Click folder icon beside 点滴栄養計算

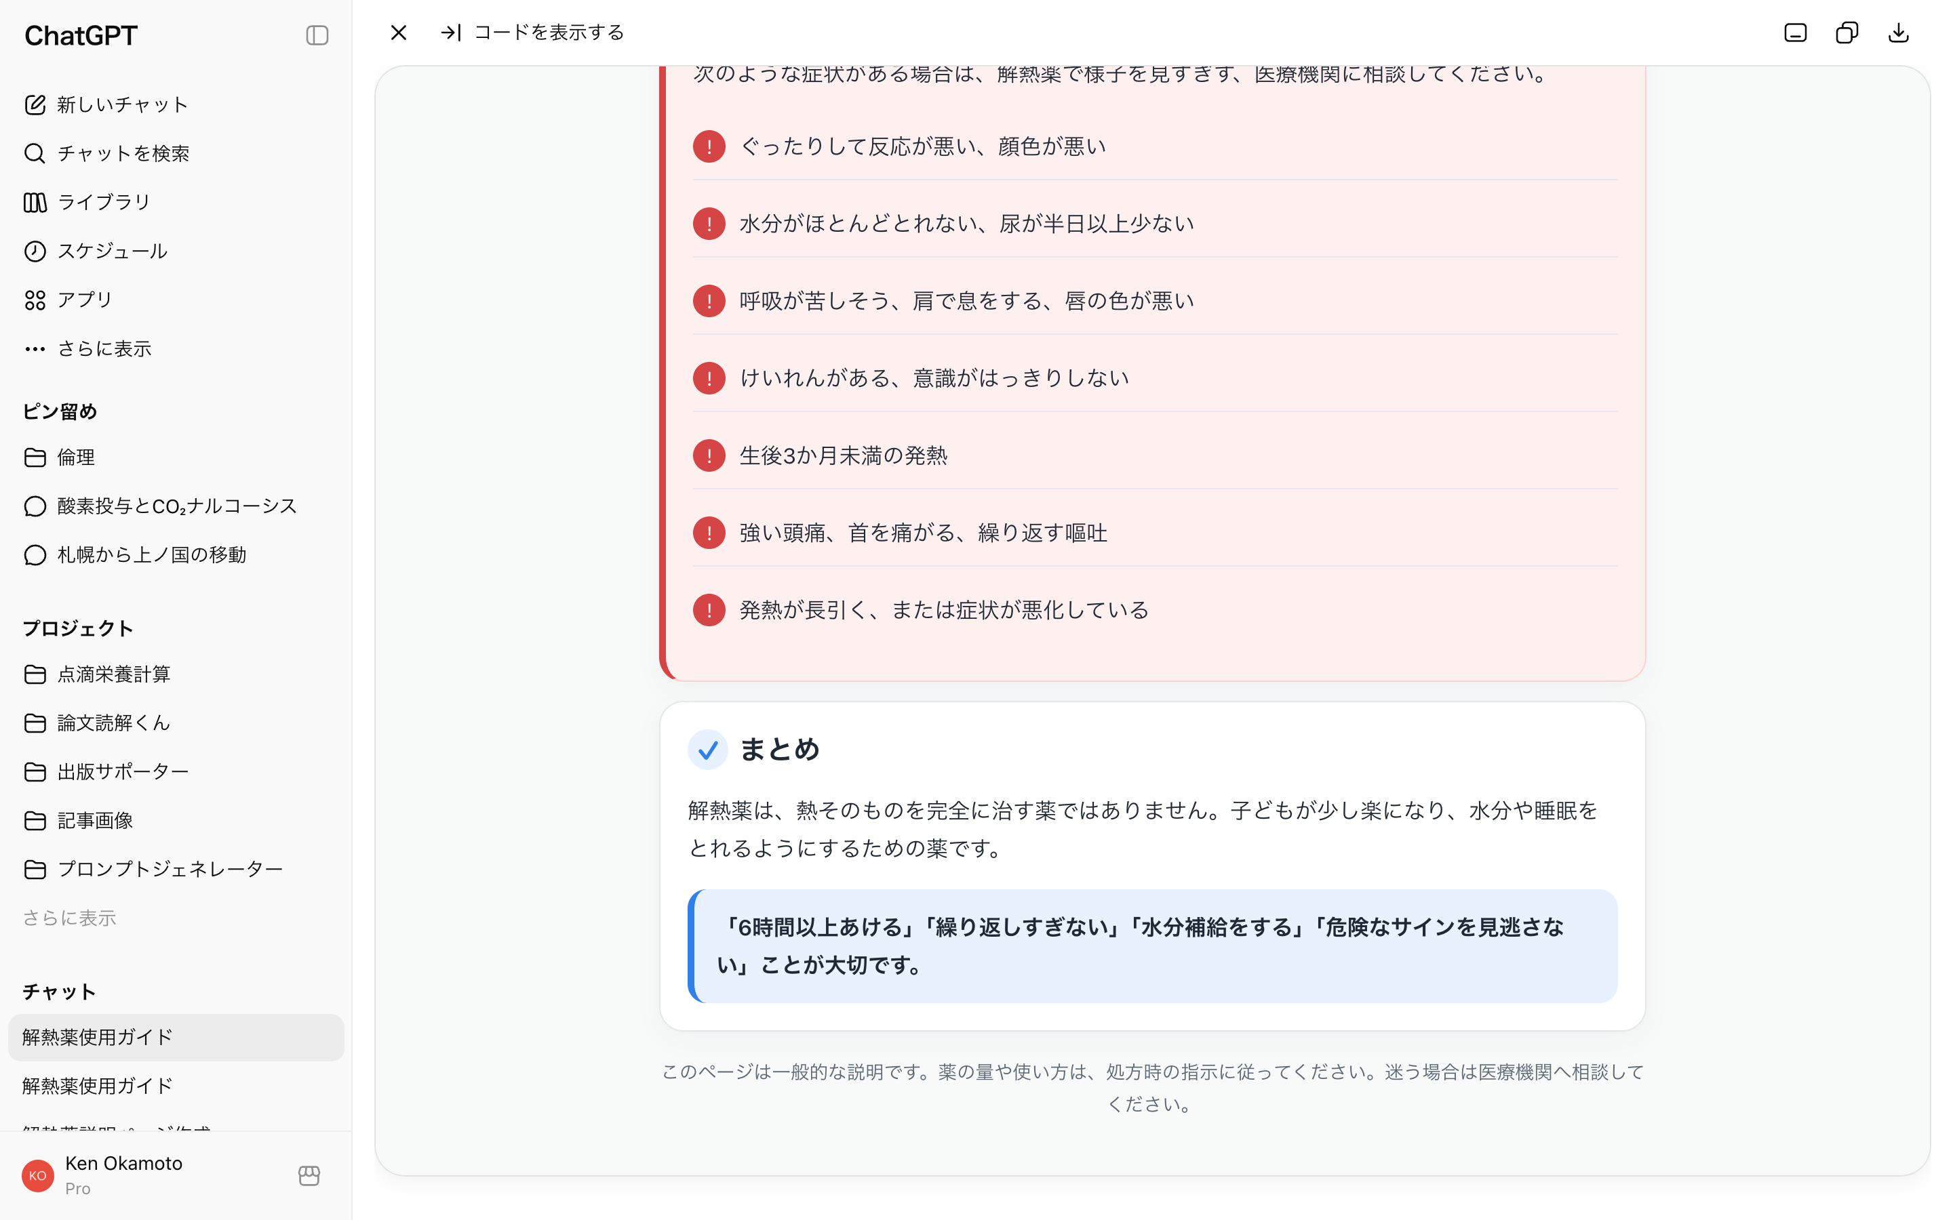tap(35, 674)
